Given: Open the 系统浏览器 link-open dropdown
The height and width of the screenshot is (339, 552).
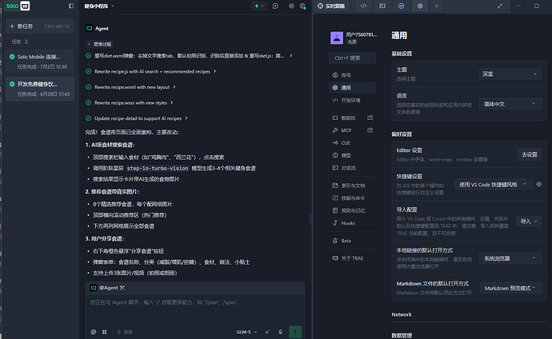Looking at the screenshot, I should coord(510,258).
